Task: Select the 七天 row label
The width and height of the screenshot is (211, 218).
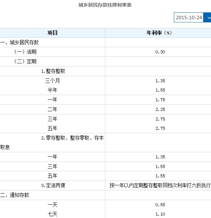Action: [x=52, y=214]
